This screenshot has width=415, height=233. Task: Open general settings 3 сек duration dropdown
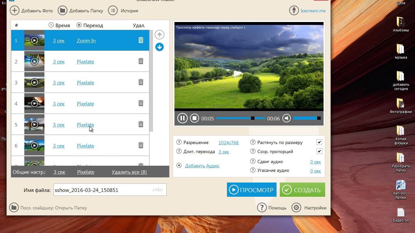[59, 172]
